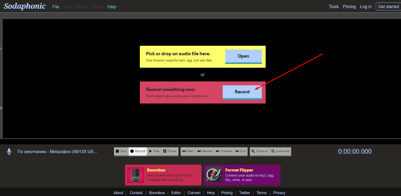Open the Help footer link
Screen dimensions: 401x196
(211, 193)
